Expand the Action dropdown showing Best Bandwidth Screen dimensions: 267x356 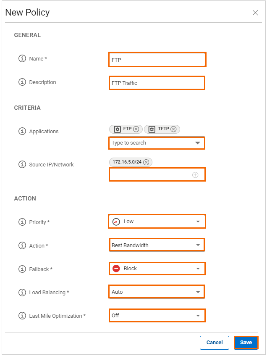[x=157, y=245]
